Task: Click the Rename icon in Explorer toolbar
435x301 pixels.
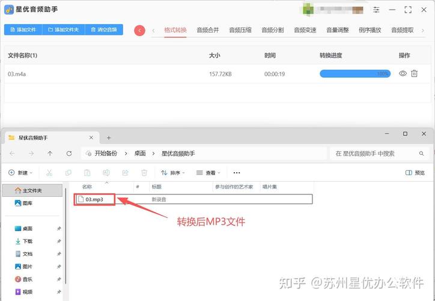Action: [106, 173]
